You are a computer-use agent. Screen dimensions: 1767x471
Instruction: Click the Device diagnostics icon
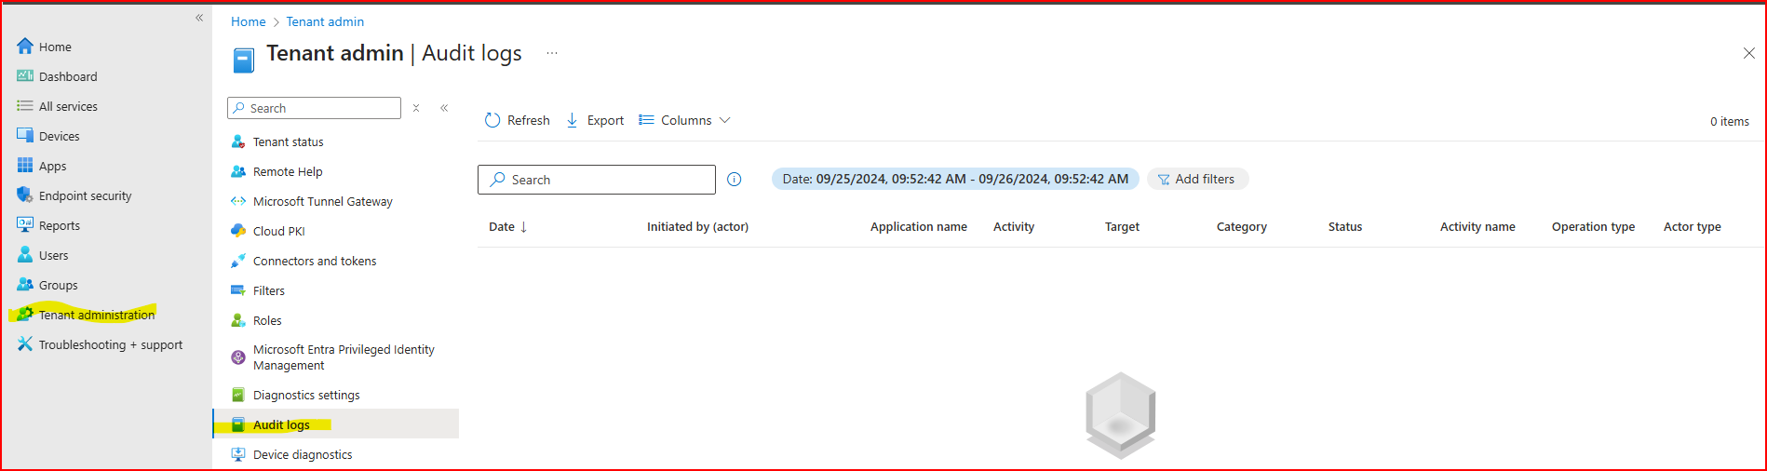(238, 454)
